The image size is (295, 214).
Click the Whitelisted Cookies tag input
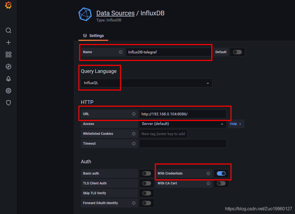pos(163,134)
